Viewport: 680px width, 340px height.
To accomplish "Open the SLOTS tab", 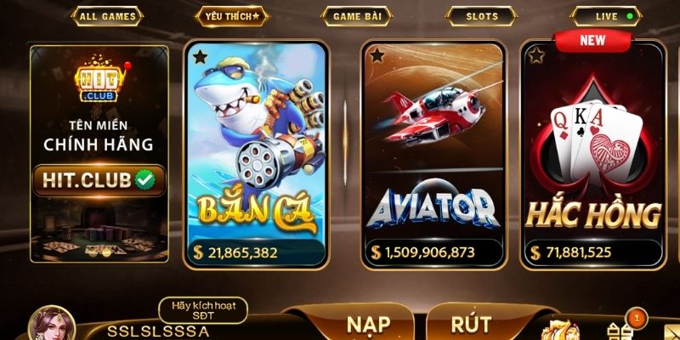I will pyautogui.click(x=481, y=16).
